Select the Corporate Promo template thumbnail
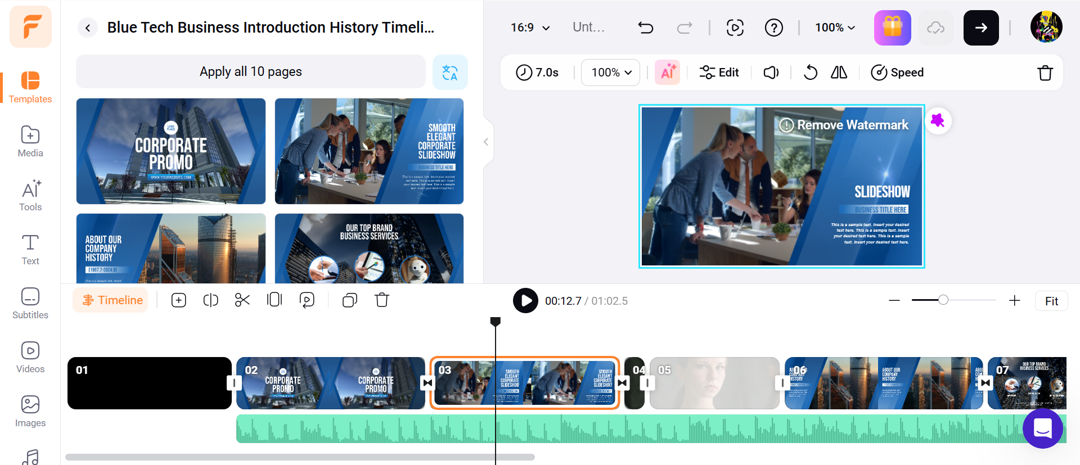Viewport: 1080px width, 465px height. [171, 151]
